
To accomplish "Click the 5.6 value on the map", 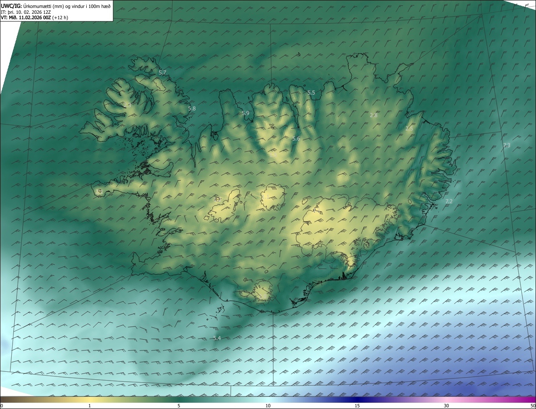I will click(296, 139).
